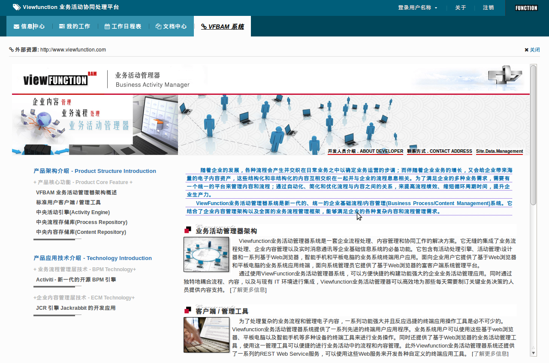Switch to the 信息中心 tab

29,26
